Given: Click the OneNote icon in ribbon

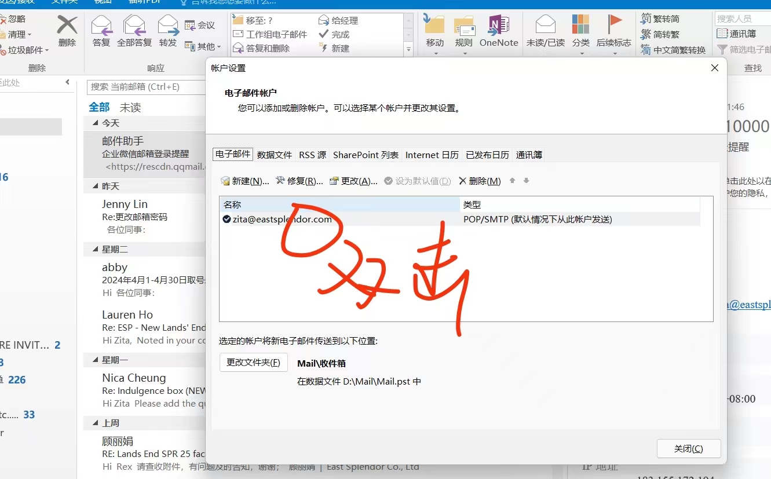Looking at the screenshot, I should [x=498, y=26].
